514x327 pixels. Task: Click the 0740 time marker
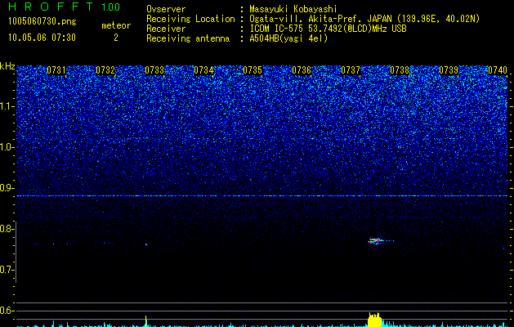(498, 70)
